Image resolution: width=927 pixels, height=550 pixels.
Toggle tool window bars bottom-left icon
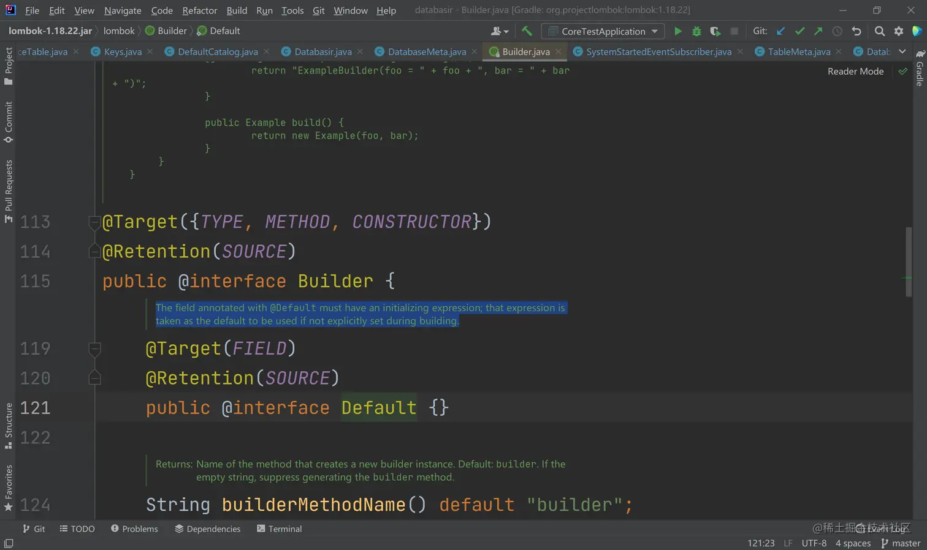[x=9, y=543]
